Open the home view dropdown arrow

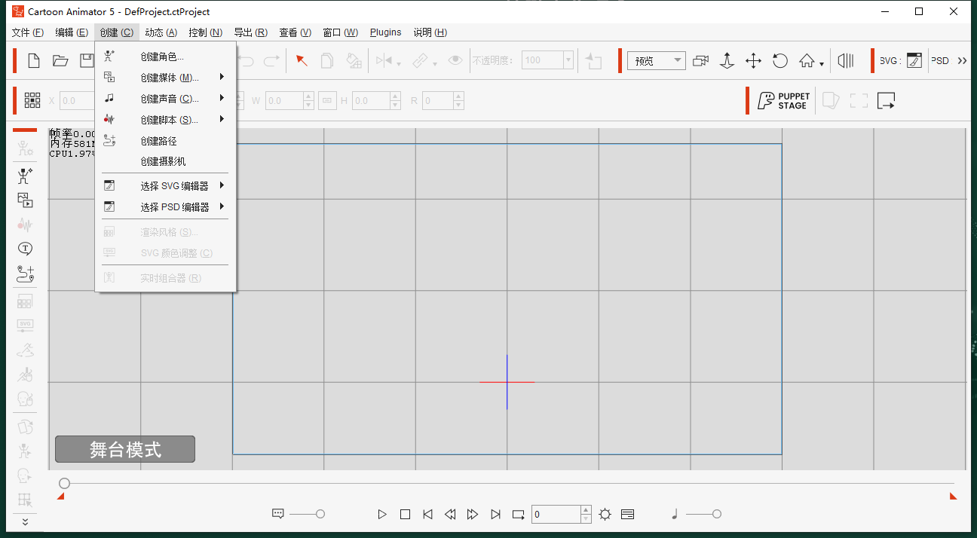point(822,63)
